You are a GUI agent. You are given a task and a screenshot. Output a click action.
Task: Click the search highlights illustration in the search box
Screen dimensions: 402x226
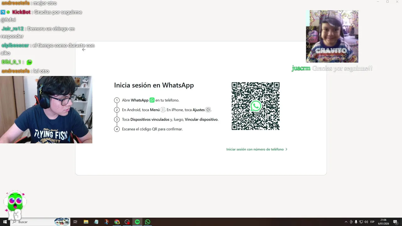[x=62, y=222]
